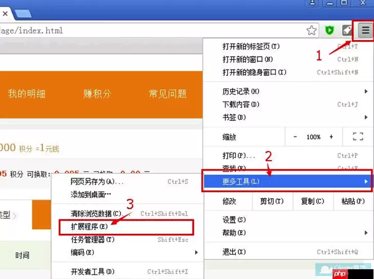This screenshot has height=279, width=374.
Task: Open the 赚积分 page tab
Action: (x=97, y=94)
